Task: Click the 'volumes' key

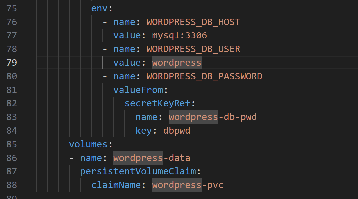Action: (x=88, y=144)
